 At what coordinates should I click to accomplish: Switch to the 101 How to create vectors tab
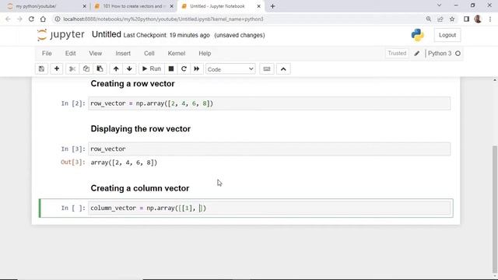(x=133, y=6)
